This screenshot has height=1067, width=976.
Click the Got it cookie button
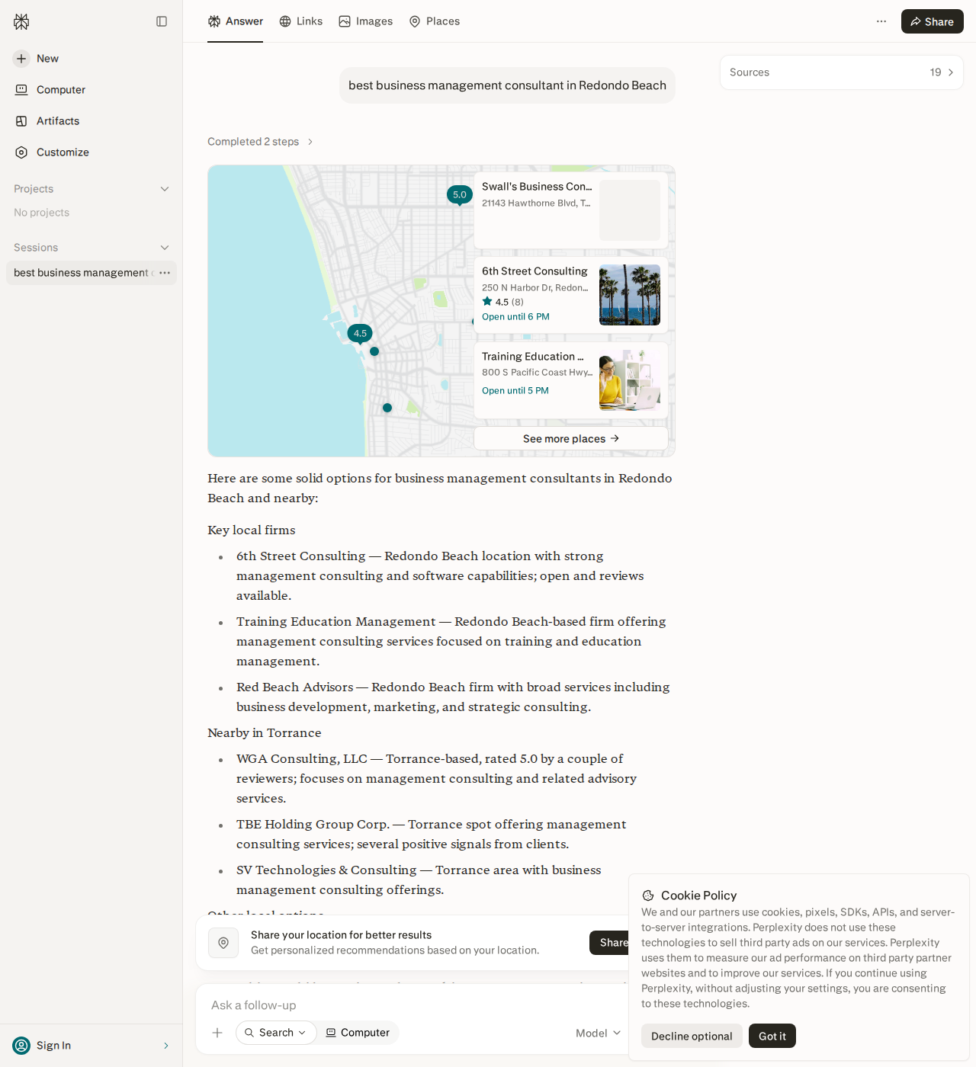click(772, 1036)
